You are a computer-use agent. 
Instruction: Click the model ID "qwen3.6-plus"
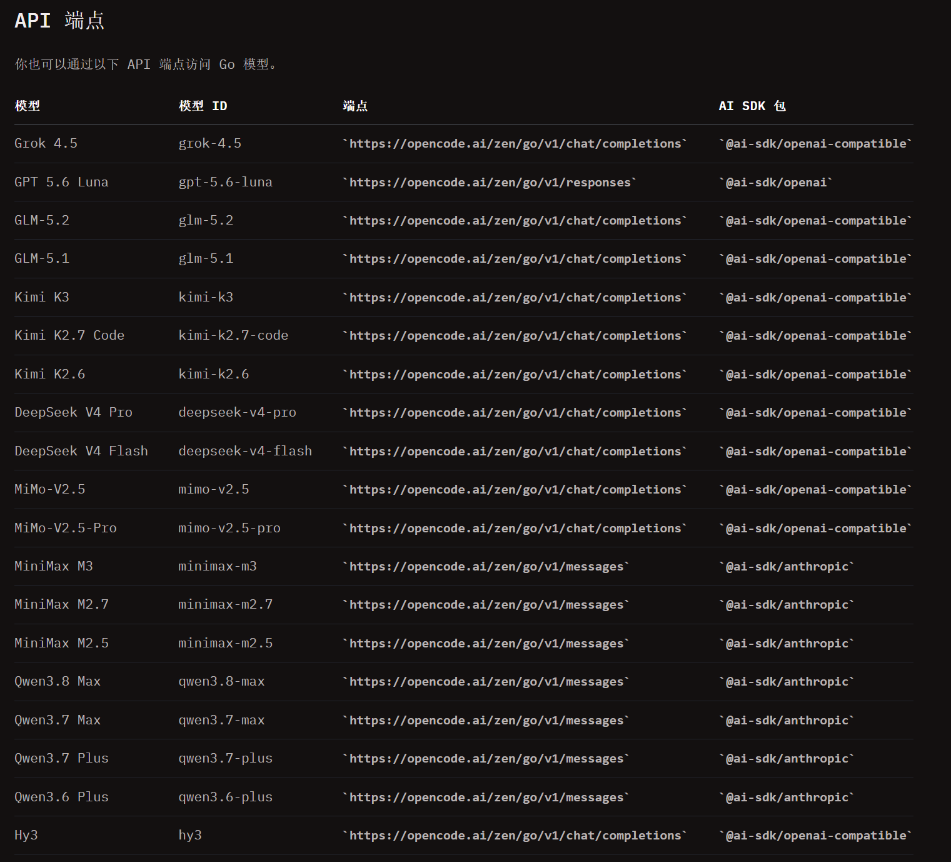[x=226, y=797]
